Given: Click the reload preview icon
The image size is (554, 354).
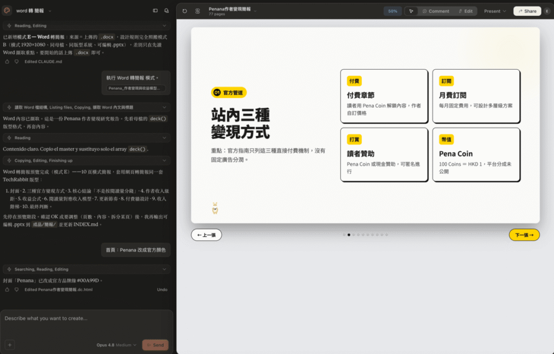Looking at the screenshot, I should pyautogui.click(x=185, y=11).
